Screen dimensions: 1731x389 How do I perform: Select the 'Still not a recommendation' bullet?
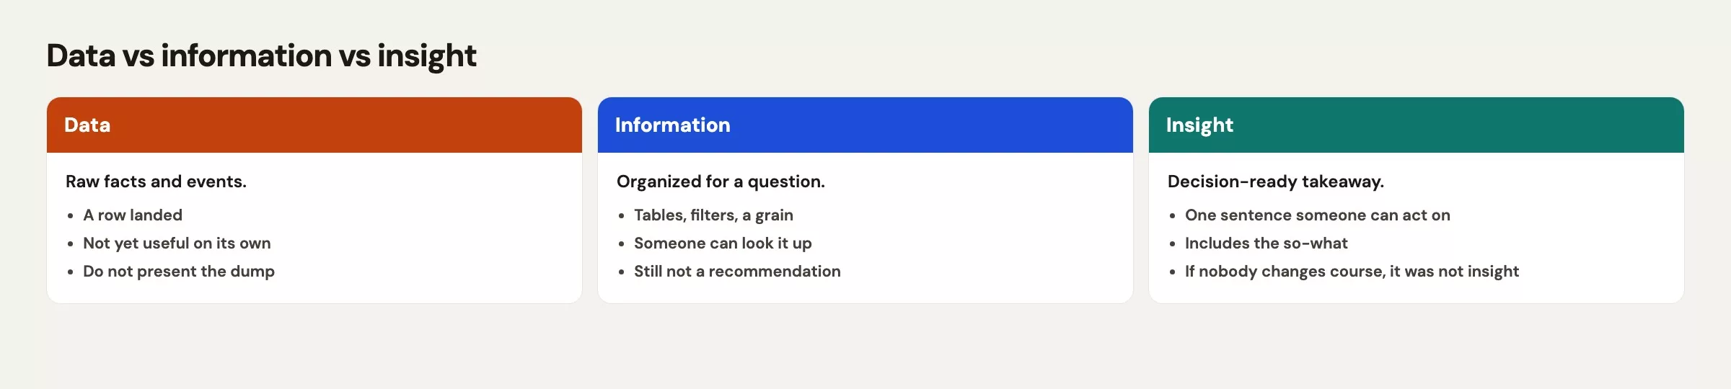point(737,272)
